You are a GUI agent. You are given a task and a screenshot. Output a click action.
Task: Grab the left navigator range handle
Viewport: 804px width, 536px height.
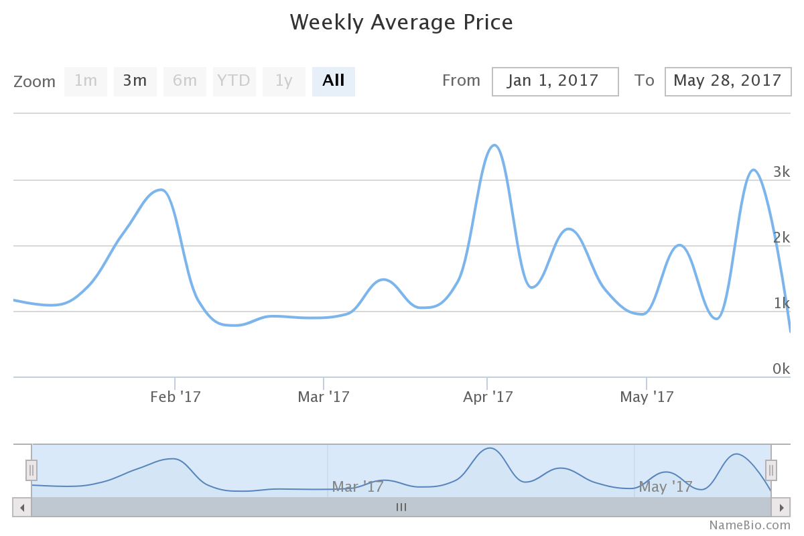point(31,470)
